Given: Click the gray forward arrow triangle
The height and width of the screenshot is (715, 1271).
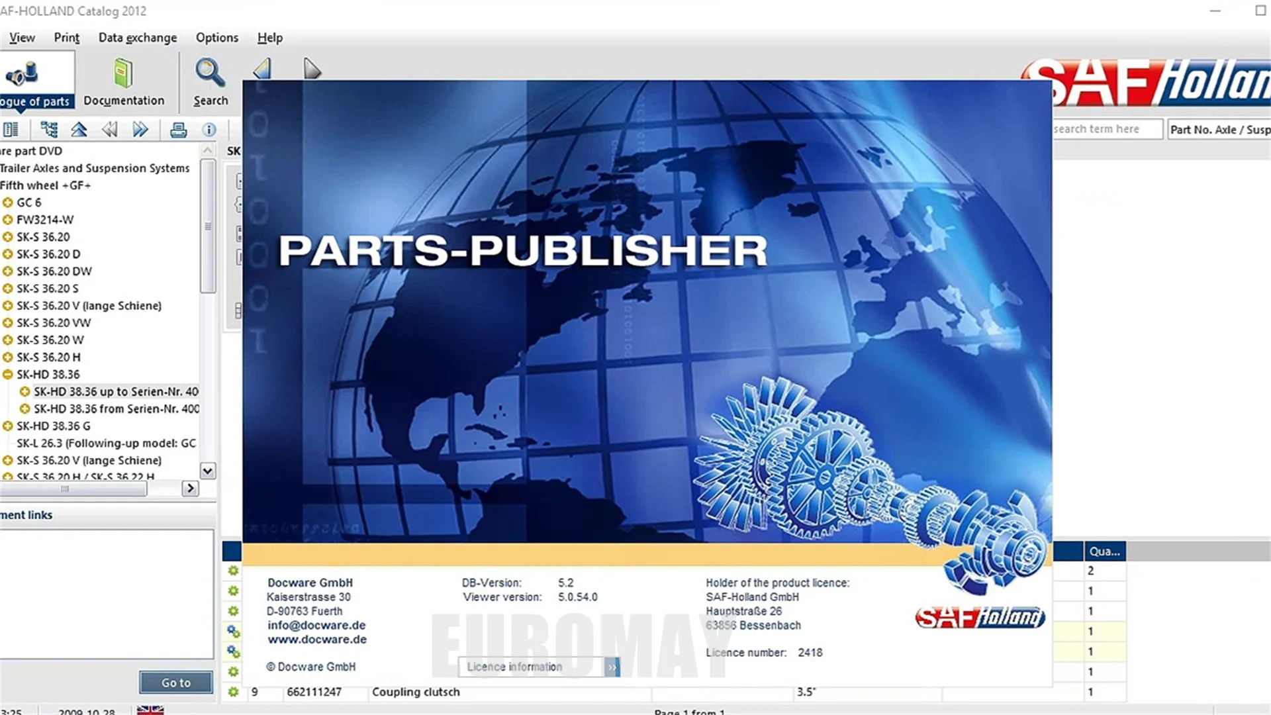Looking at the screenshot, I should point(312,69).
